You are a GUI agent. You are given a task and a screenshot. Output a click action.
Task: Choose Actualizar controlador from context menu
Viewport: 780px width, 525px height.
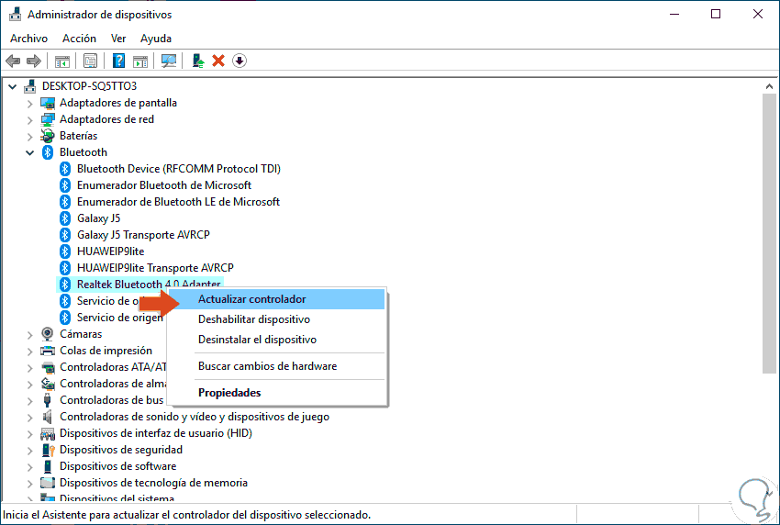pos(275,299)
